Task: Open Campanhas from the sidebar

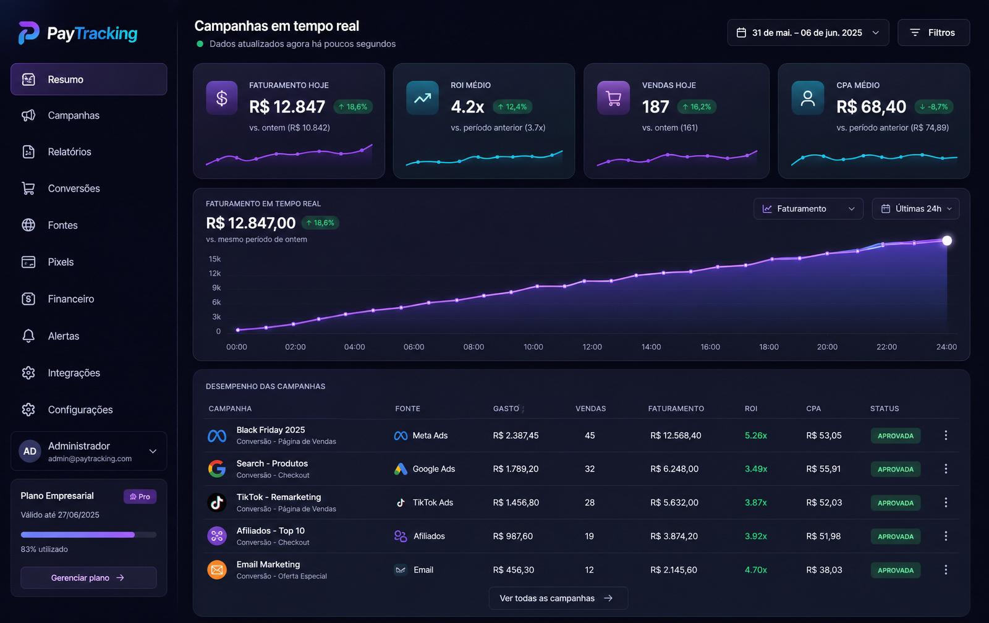Action: (x=88, y=116)
